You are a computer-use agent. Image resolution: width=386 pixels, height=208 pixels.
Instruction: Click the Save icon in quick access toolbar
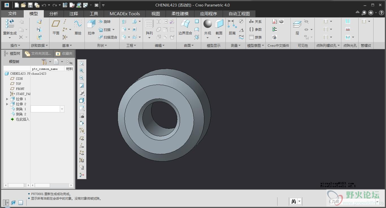click(30, 5)
